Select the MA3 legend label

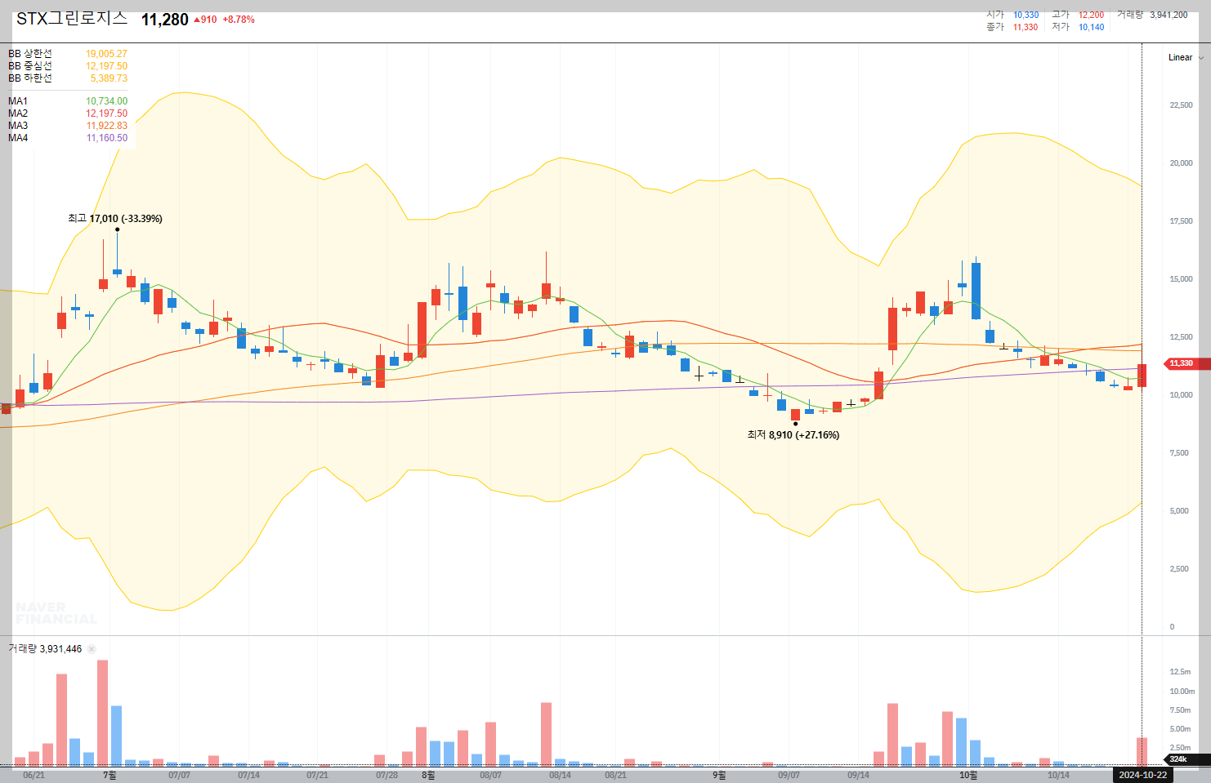pos(18,126)
